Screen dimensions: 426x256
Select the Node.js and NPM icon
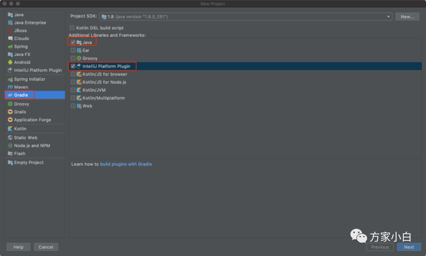[10, 146]
